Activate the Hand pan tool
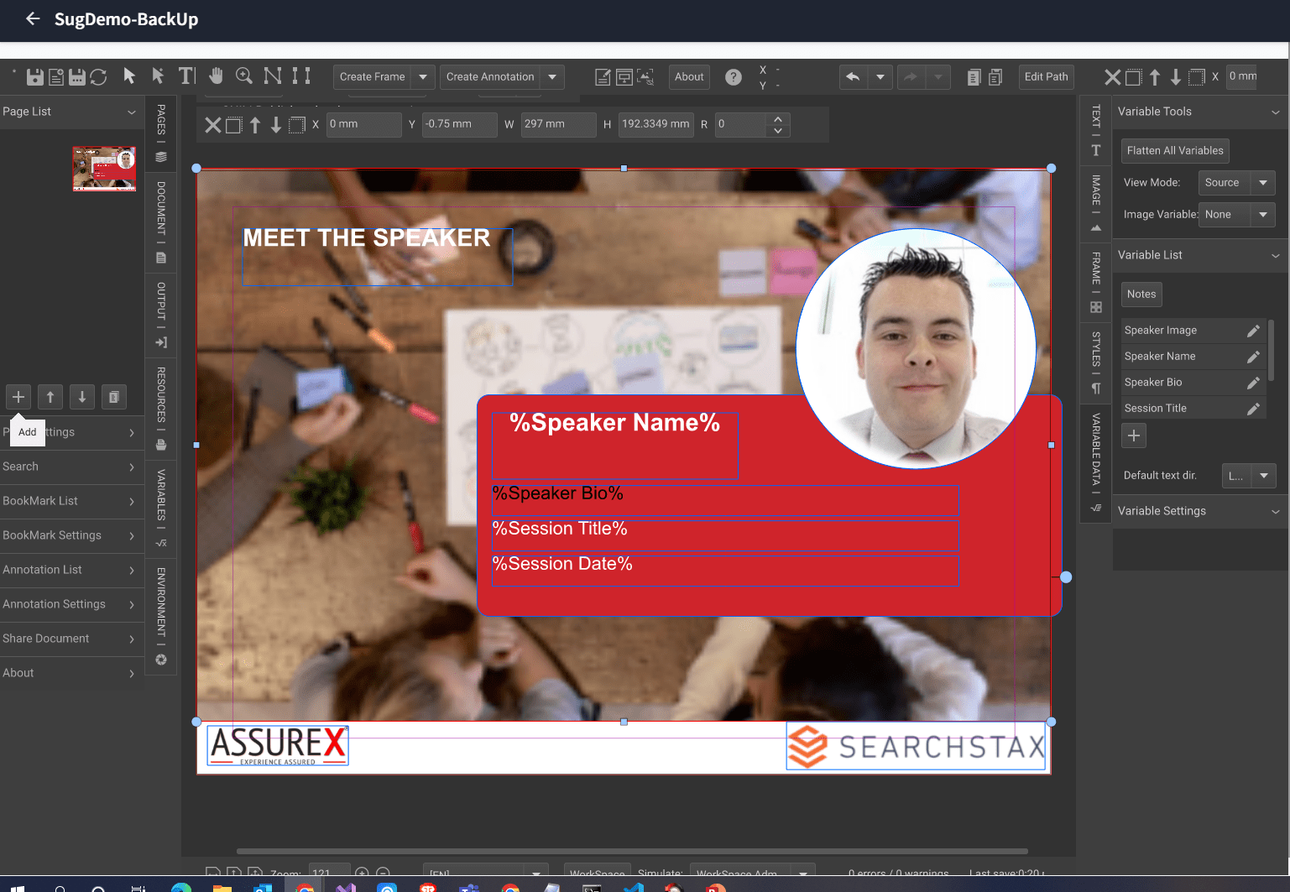 click(216, 76)
